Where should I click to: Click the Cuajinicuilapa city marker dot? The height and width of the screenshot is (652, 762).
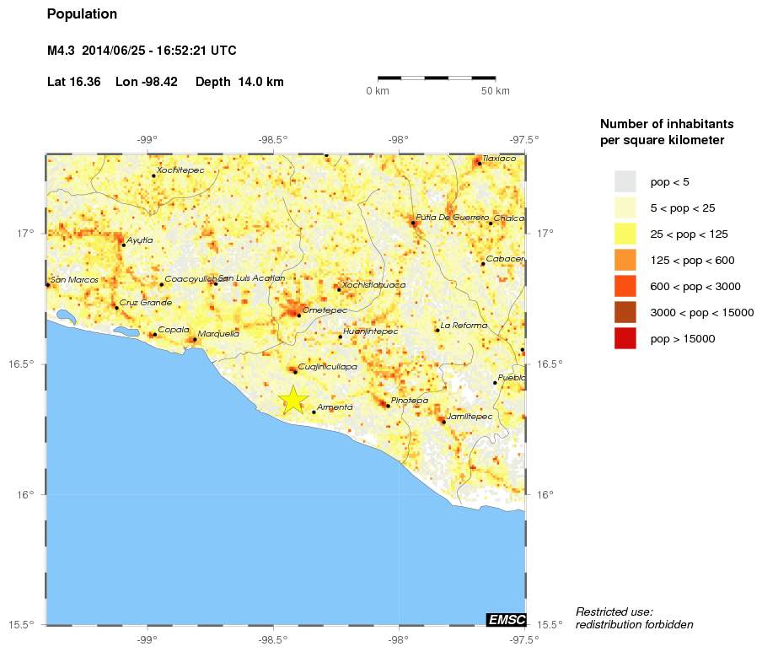click(x=295, y=372)
